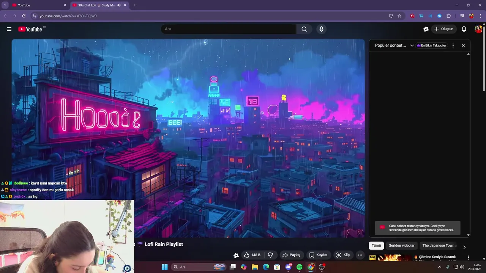Open the blue sound waves extension
This screenshot has width=486, height=273.
(x=430, y=16)
